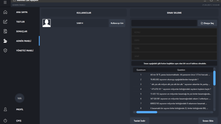Image resolution: width=221 pixels, height=124 pixels.
Task: Go to ANA SAYFA menu item
Action: [22, 12]
